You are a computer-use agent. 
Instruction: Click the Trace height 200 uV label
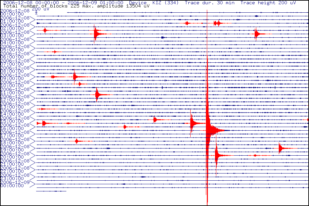(268, 3)
